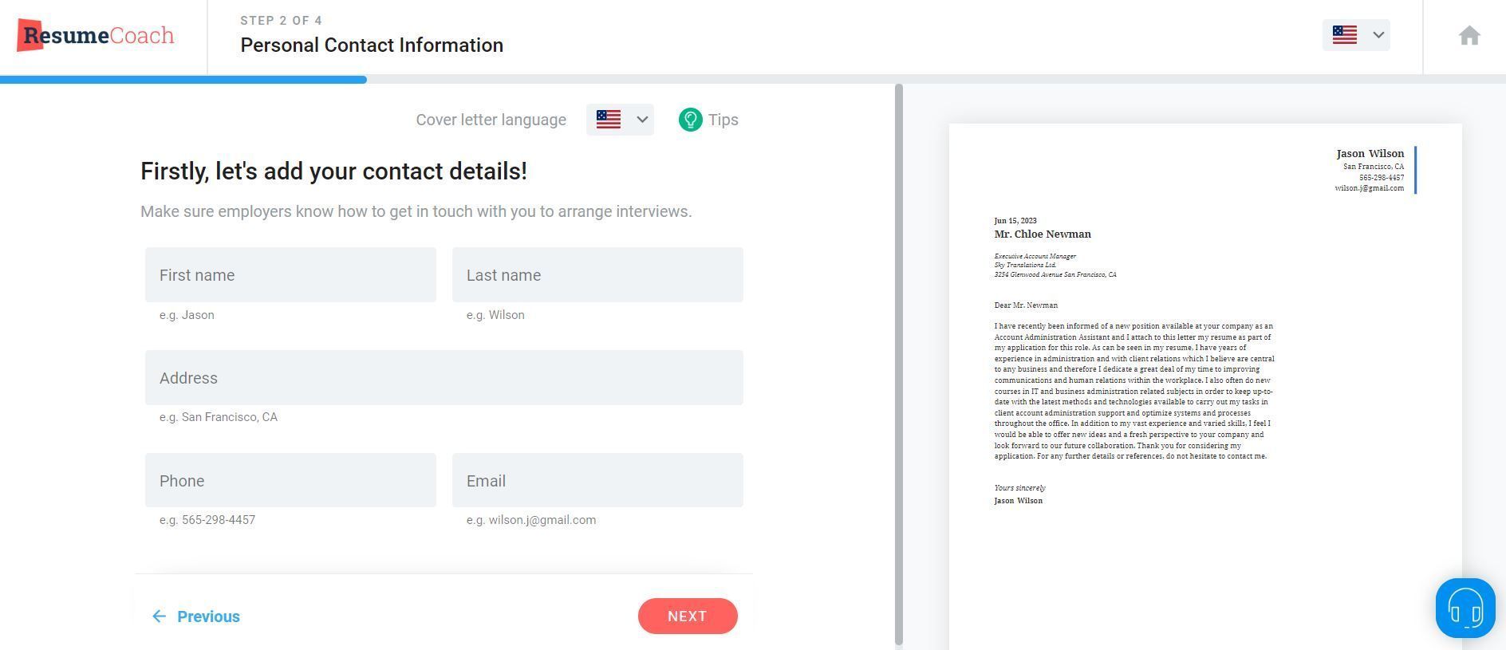1506x650 pixels.
Task: Expand the cover letter language chevron
Action: click(642, 120)
